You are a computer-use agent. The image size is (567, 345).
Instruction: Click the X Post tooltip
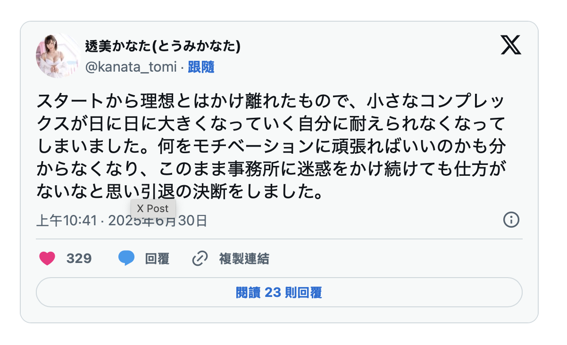[x=153, y=208]
